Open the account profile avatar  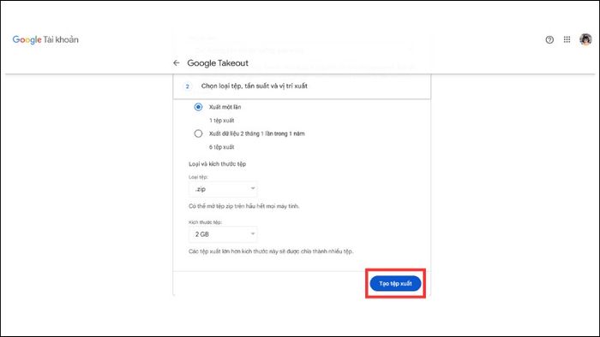pos(585,39)
